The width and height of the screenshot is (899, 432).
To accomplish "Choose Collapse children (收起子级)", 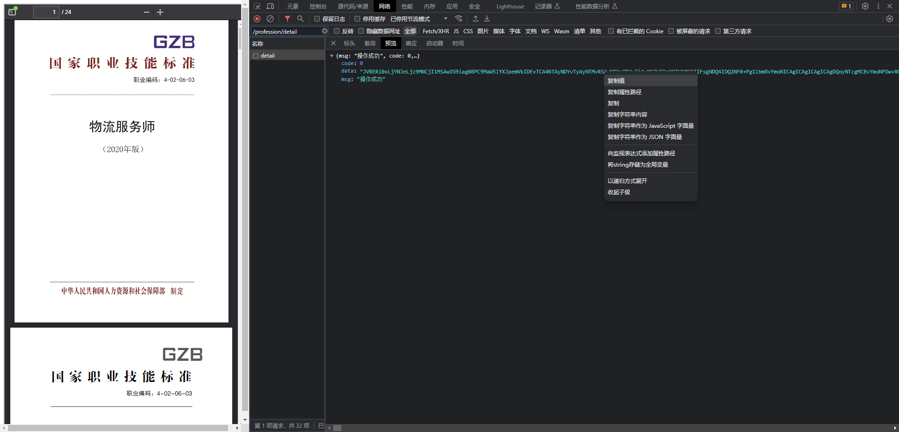I will (651, 192).
